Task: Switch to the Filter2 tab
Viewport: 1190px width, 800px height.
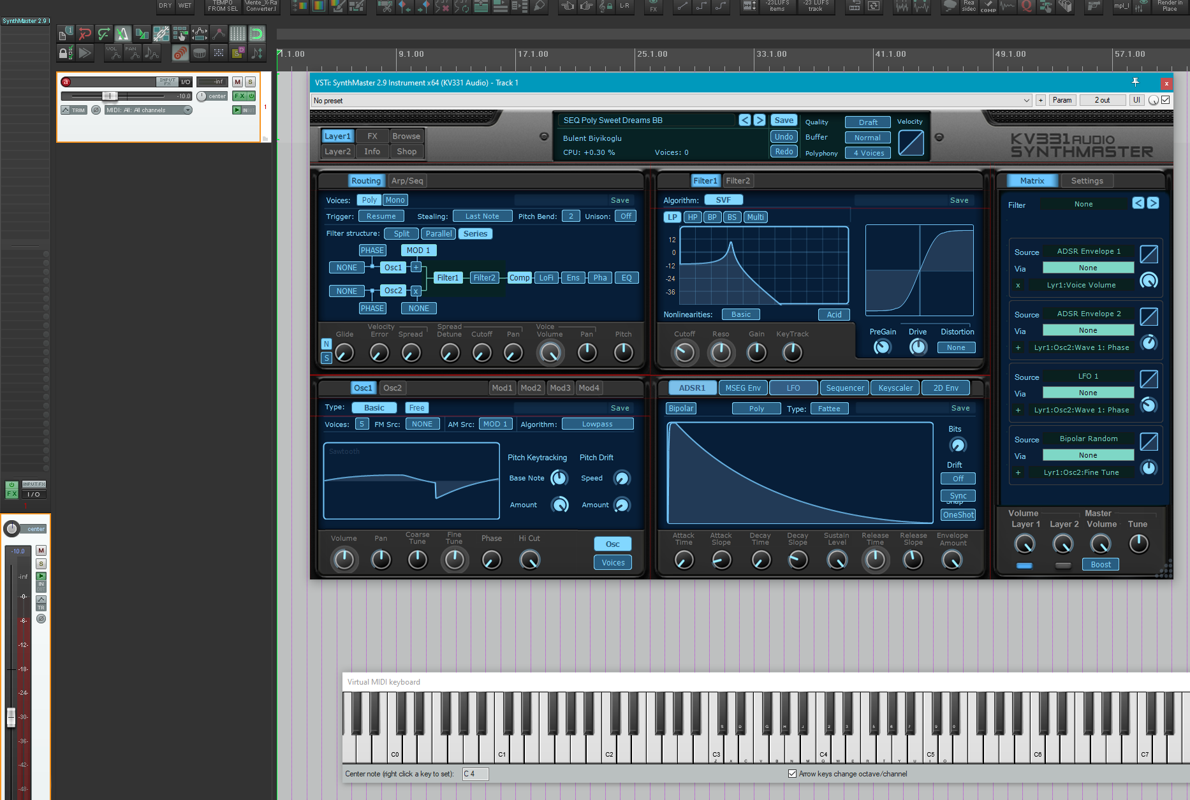Action: 738,181
